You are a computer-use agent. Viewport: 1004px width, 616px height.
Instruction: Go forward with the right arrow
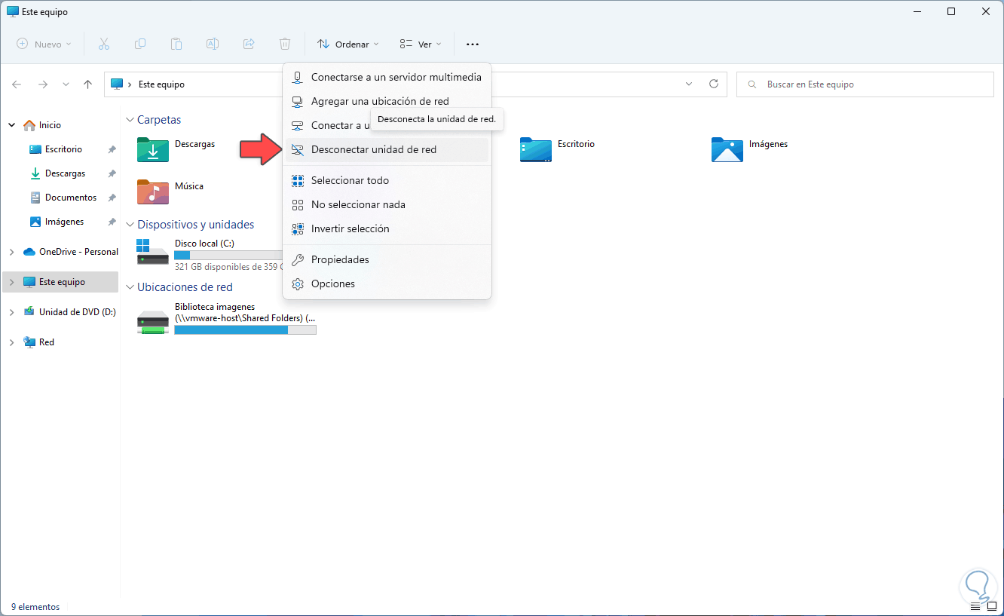43,84
